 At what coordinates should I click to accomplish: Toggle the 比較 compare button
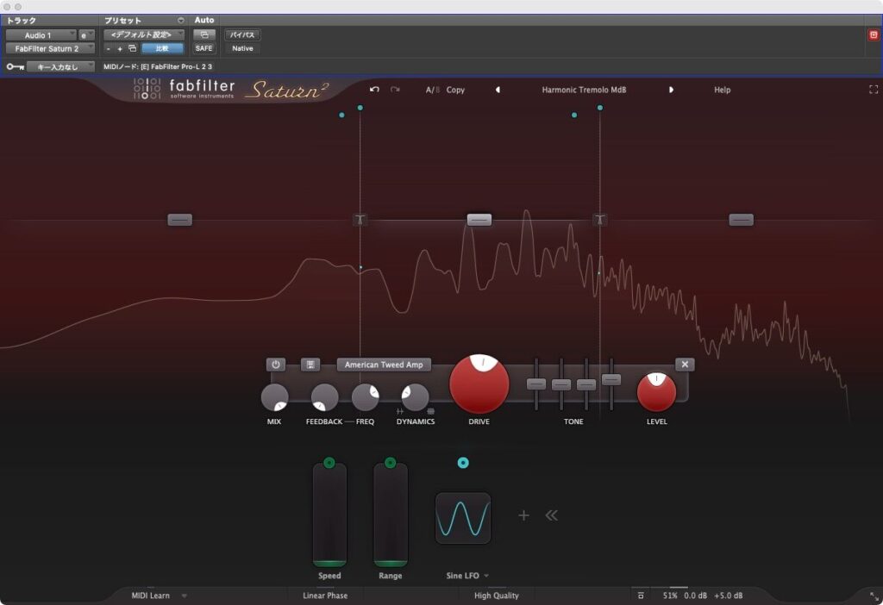pos(162,48)
